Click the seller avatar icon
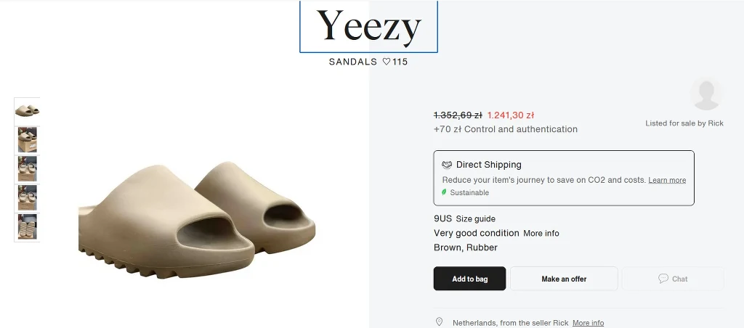744x328 pixels. pyautogui.click(x=705, y=95)
